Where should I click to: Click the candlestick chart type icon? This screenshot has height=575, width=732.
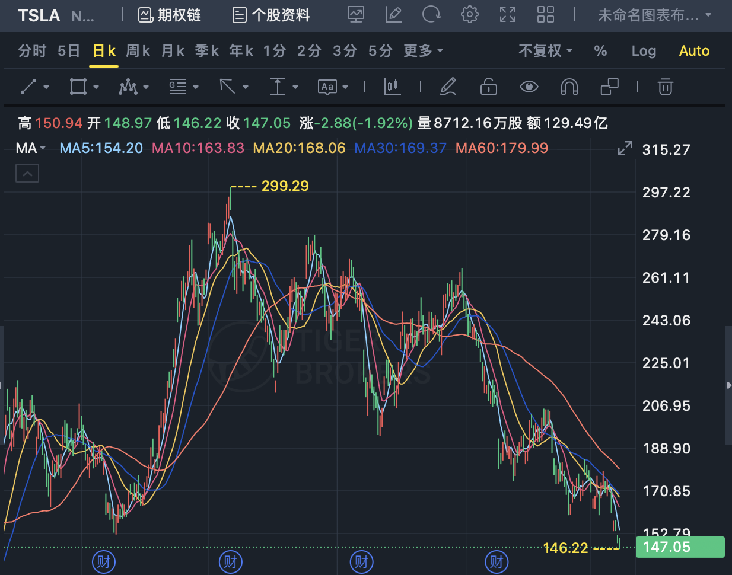393,87
